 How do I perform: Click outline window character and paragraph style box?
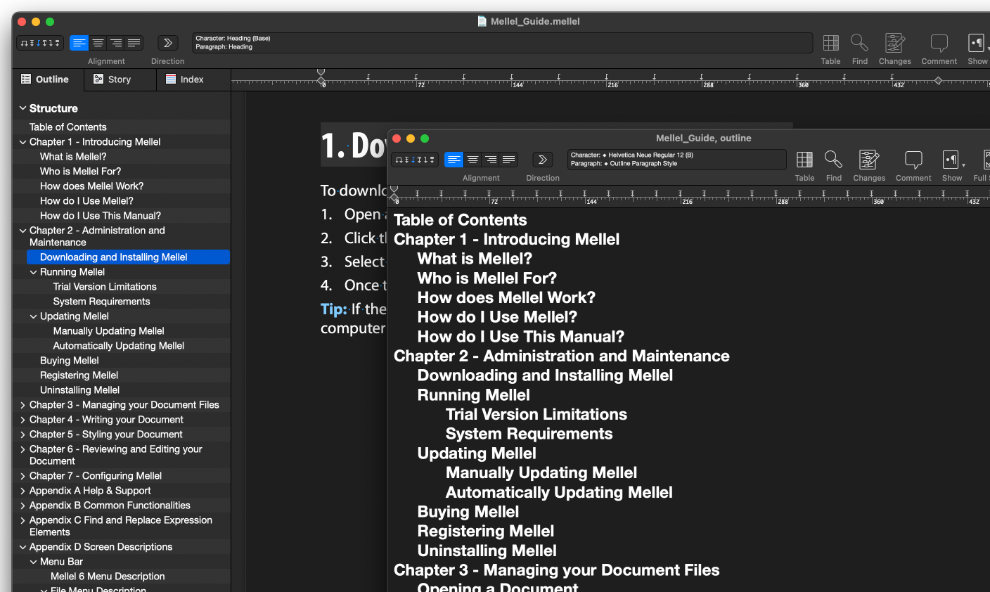pyautogui.click(x=676, y=160)
